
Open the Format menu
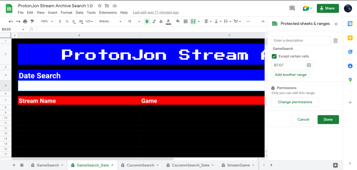point(67,13)
